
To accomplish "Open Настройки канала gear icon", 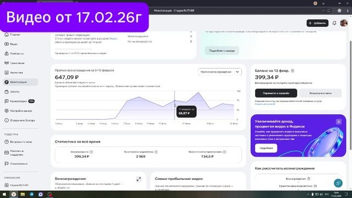I will pyautogui.click(x=7, y=111).
